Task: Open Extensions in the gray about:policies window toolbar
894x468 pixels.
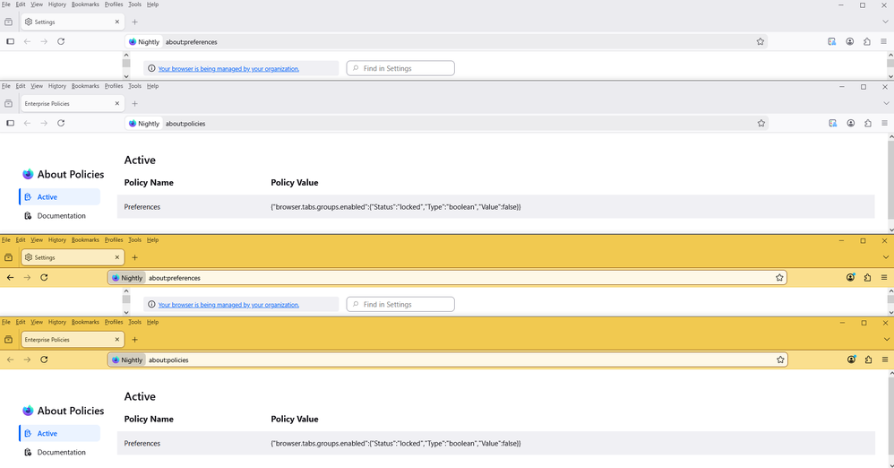Action: (867, 123)
